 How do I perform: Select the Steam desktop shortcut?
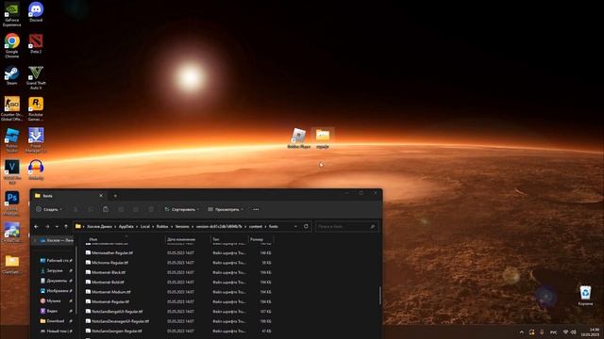pos(12,75)
